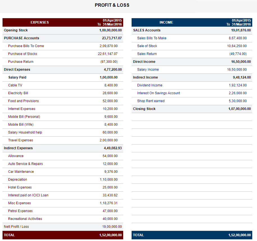This screenshot has width=257, height=241.
Task: Select Salary Household help entry
Action: [x=25, y=133]
